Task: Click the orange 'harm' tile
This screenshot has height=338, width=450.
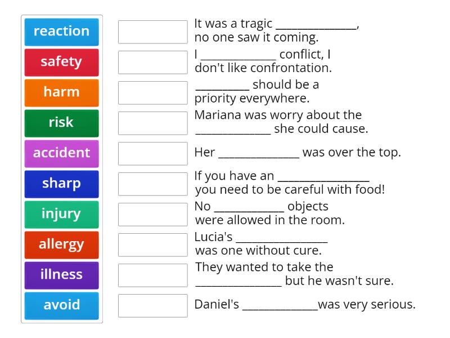Action: coord(61,92)
